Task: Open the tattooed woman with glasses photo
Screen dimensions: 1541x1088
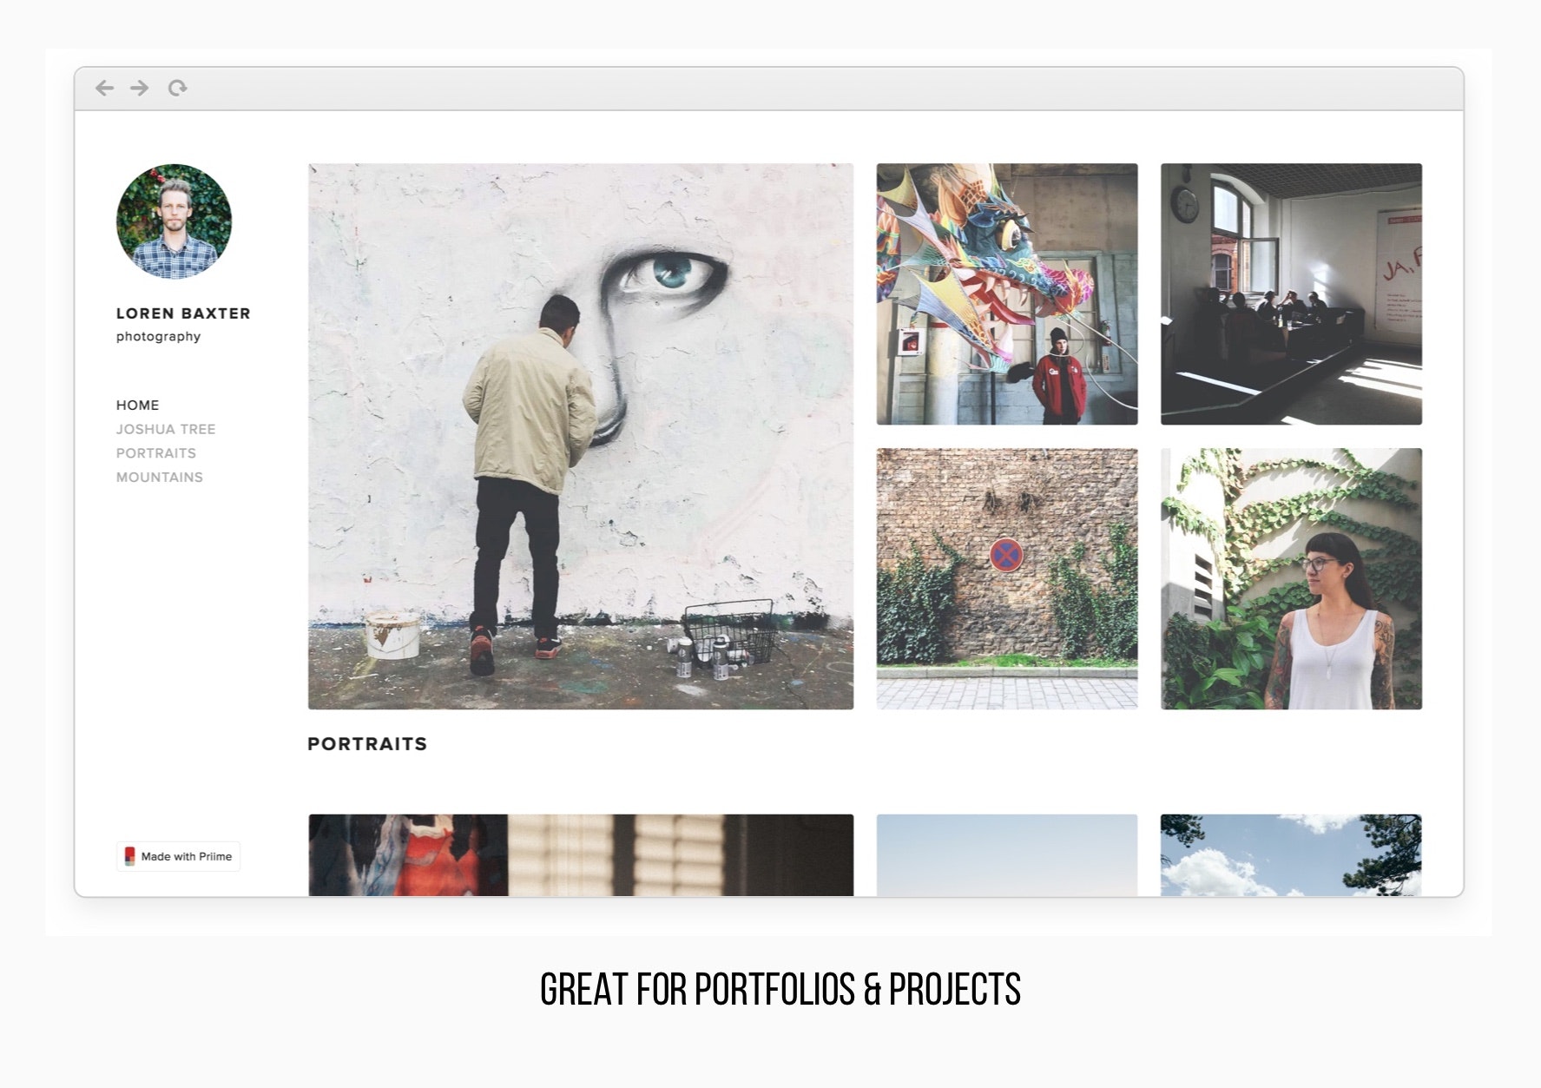Action: (x=1292, y=579)
